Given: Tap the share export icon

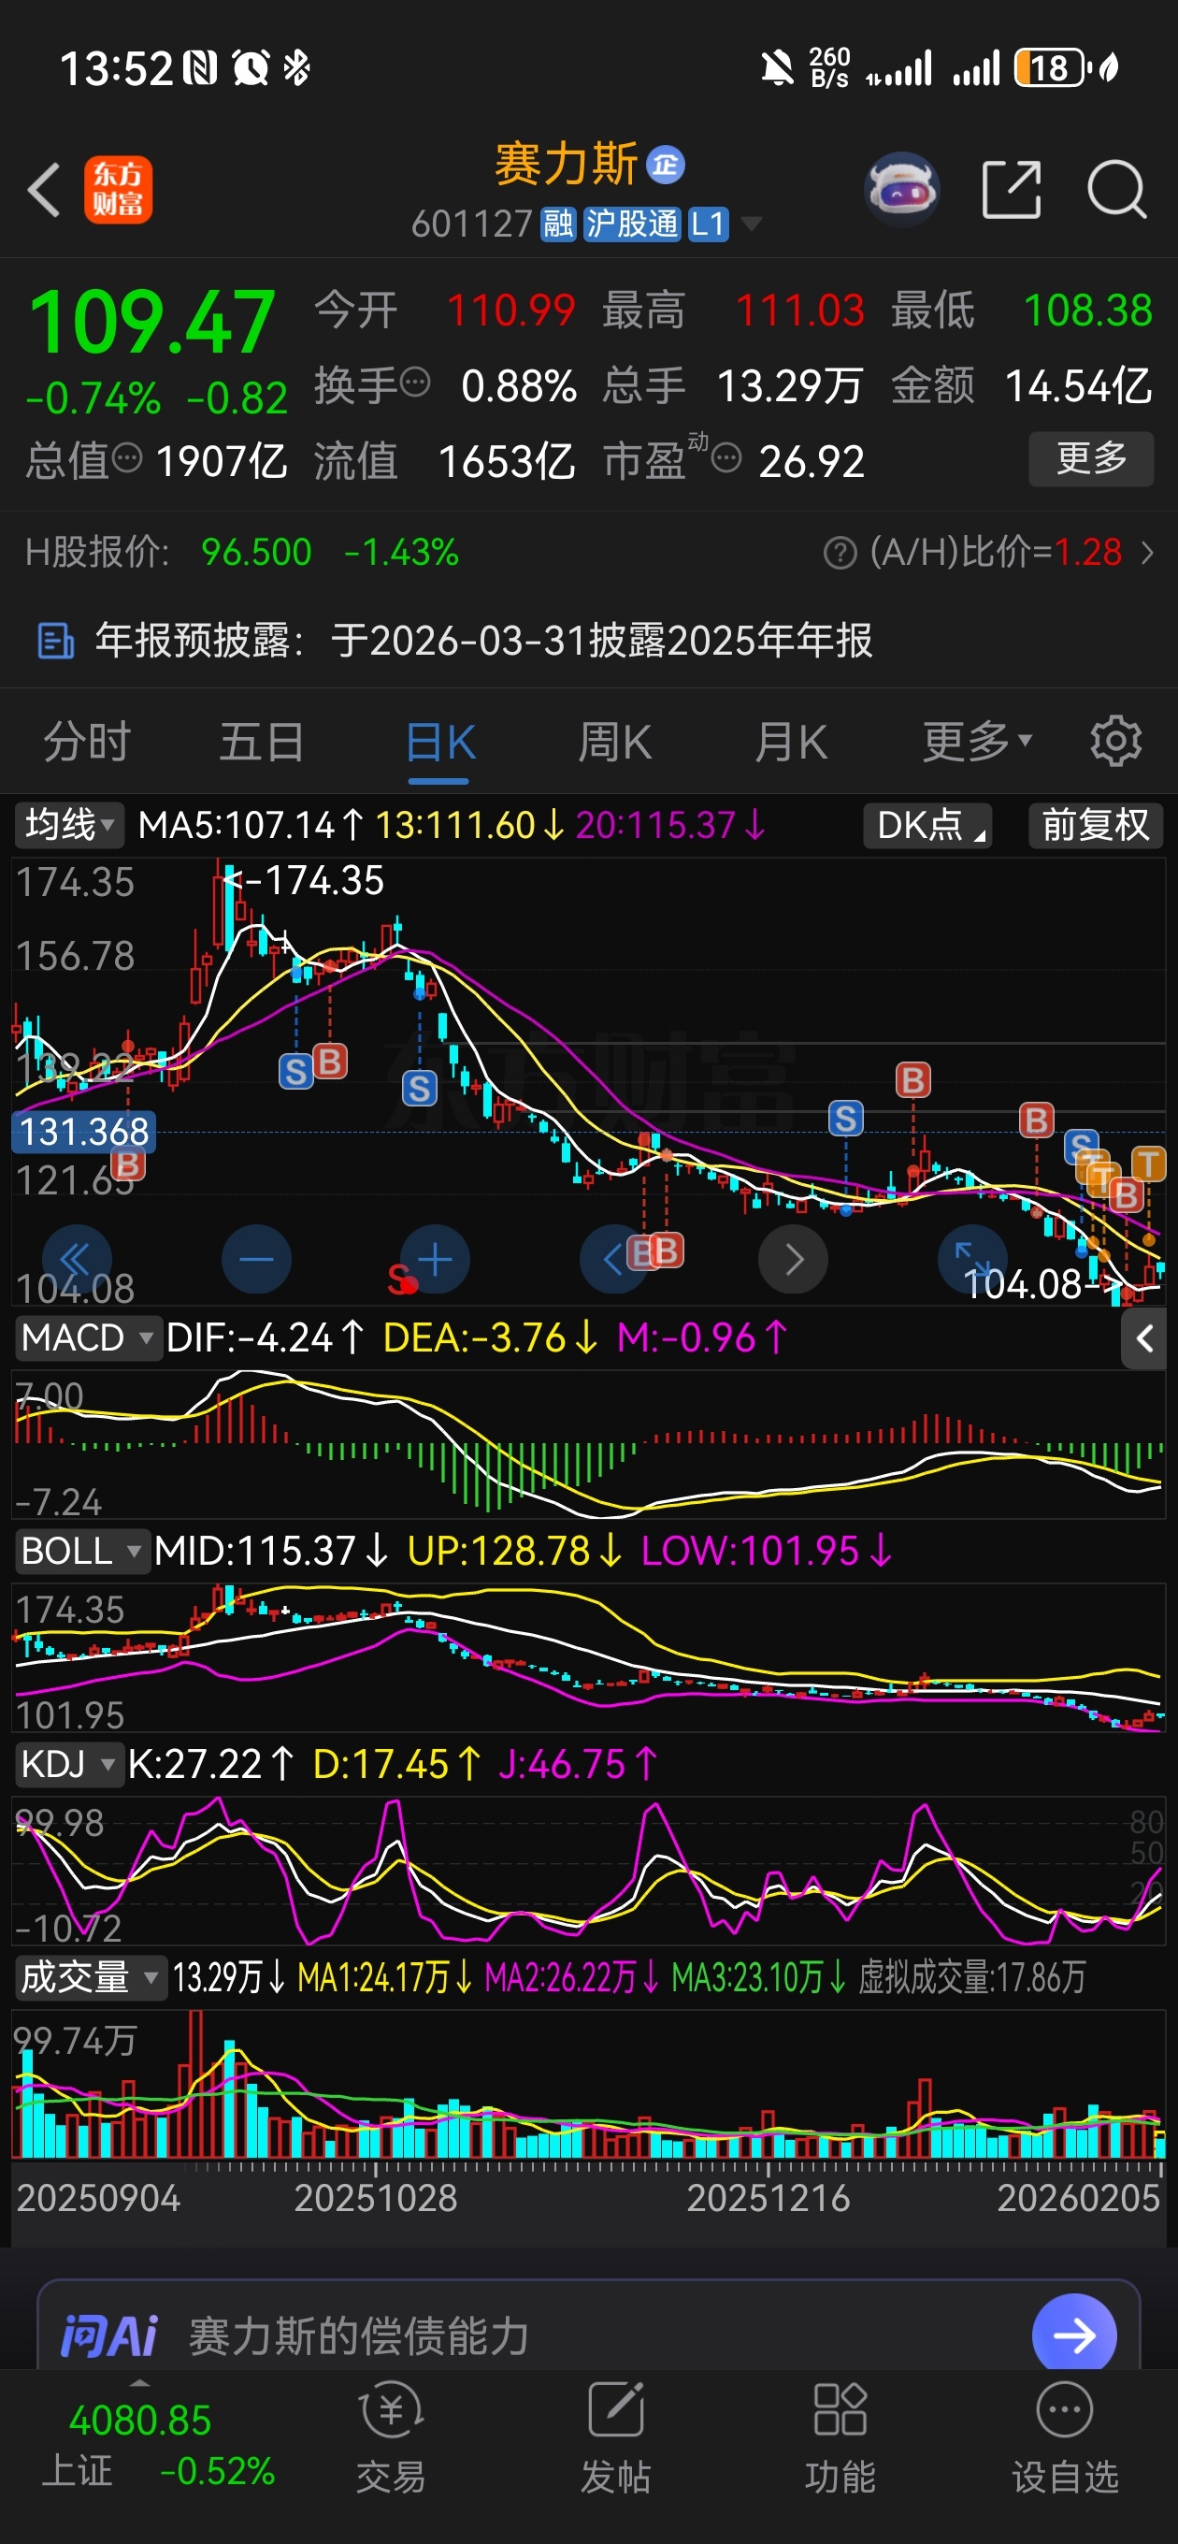Looking at the screenshot, I should (x=1013, y=190).
